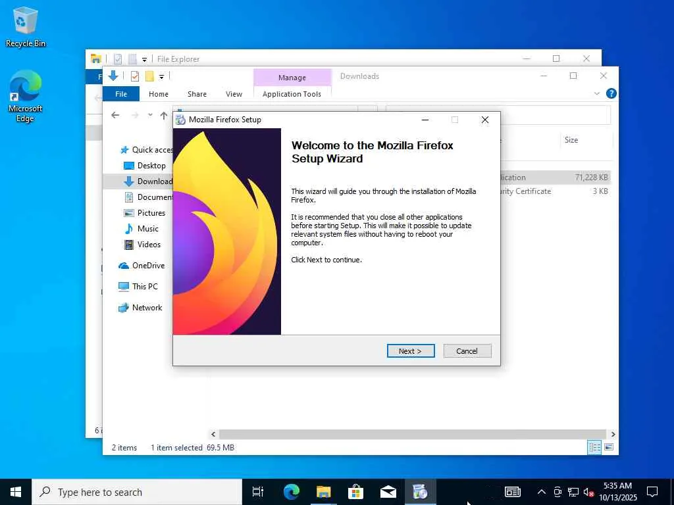The image size is (674, 505).
Task: Click the File Explorer background window title bar folder icon
Action: [x=96, y=59]
